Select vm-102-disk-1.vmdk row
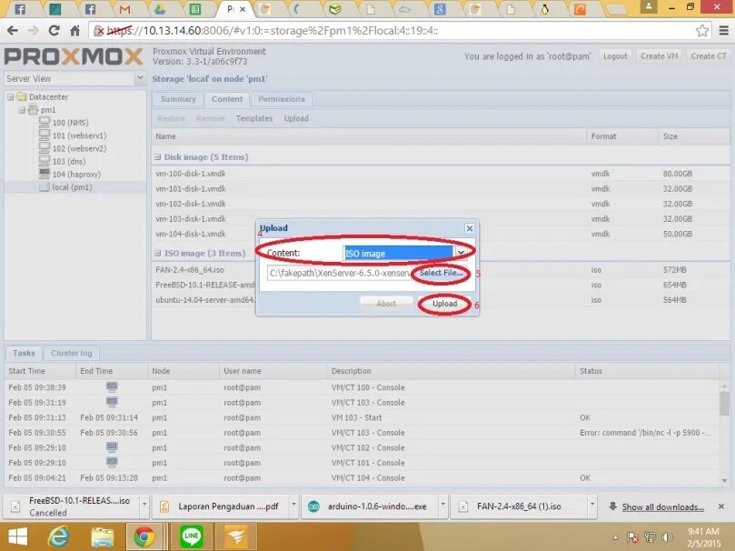The image size is (735, 551). point(441,204)
